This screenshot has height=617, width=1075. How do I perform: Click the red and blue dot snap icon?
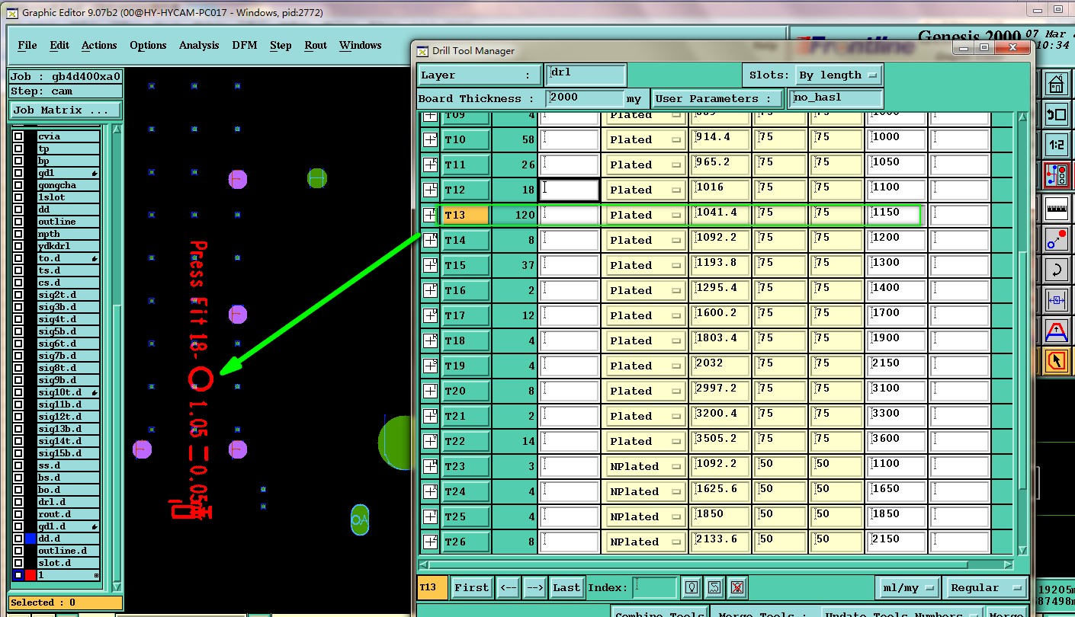pyautogui.click(x=1056, y=238)
